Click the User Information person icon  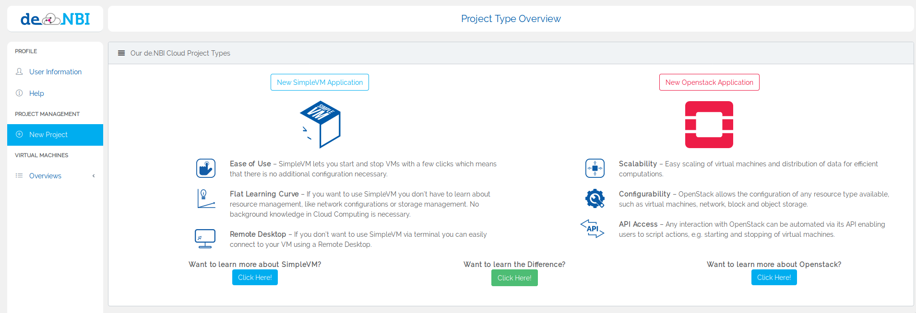pos(19,71)
